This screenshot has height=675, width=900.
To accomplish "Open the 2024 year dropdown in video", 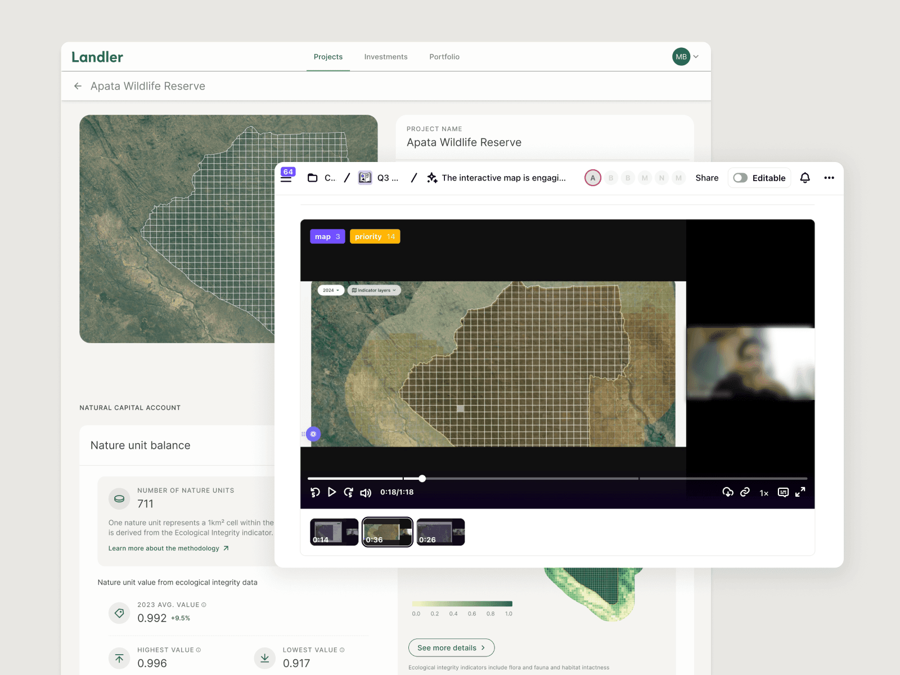I will tap(331, 290).
